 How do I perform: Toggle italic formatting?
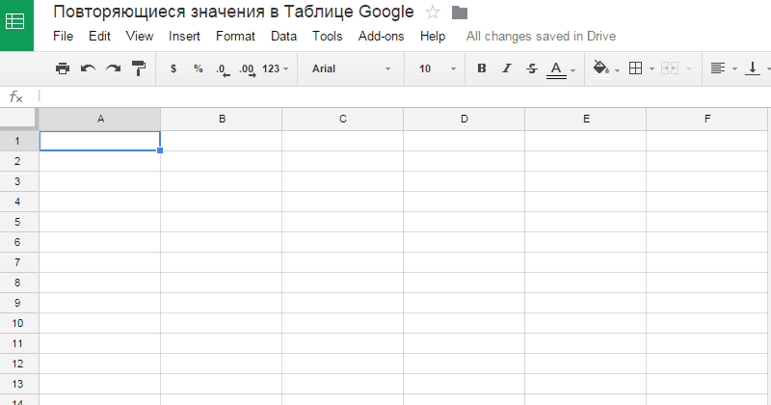[507, 68]
